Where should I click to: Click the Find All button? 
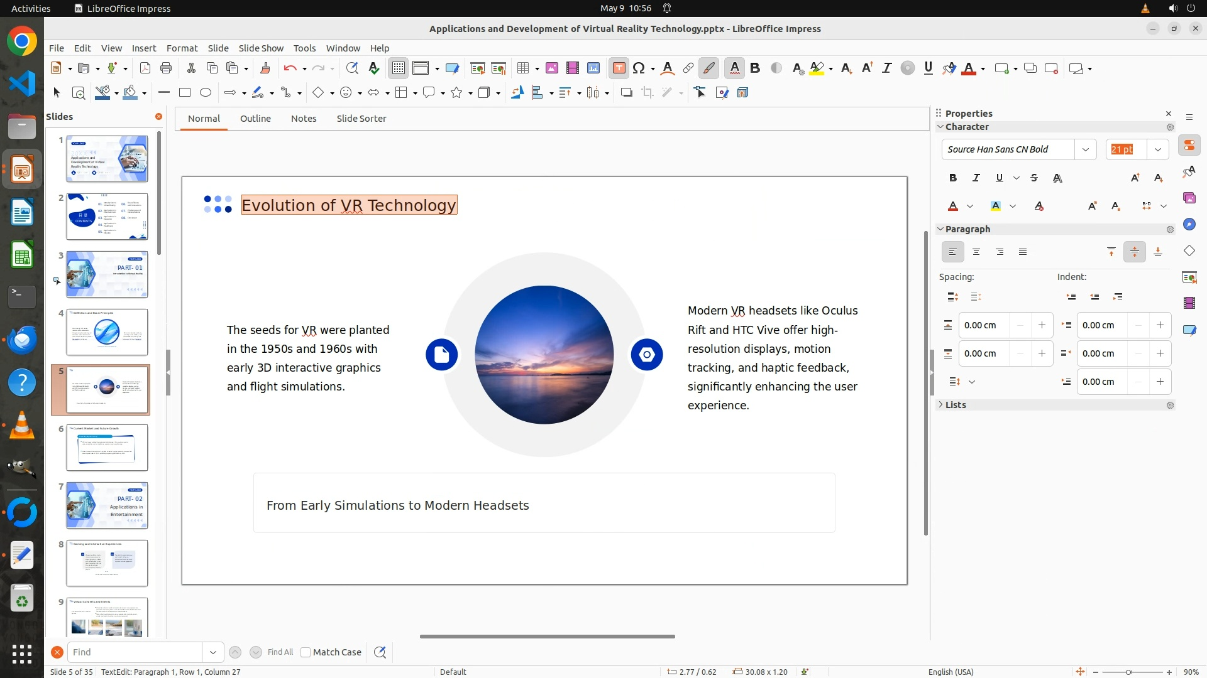[x=280, y=652]
